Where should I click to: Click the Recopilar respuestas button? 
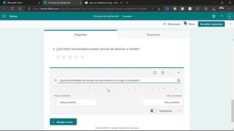coord(211,24)
